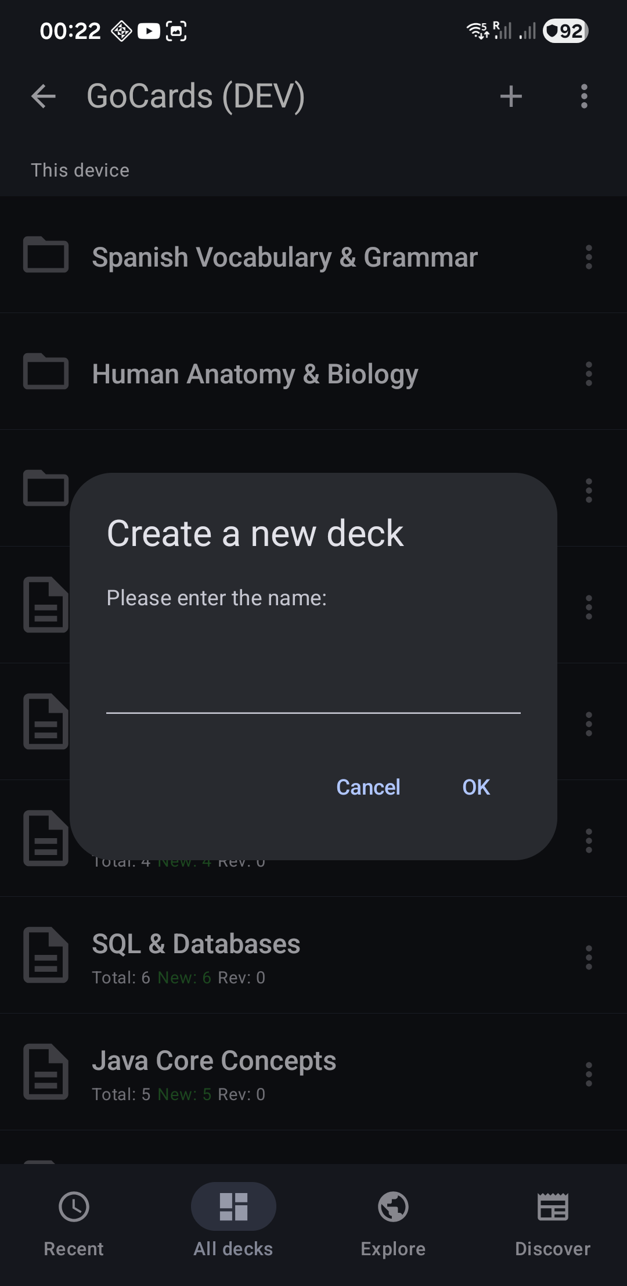Open the Spanish Vocabulary & Grammar folder icon

[46, 255]
